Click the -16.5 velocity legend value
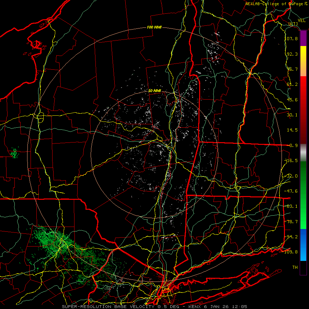 pyautogui.click(x=291, y=161)
